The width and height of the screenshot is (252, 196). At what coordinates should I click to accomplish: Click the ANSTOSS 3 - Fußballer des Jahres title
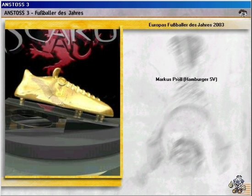pyautogui.click(x=44, y=13)
